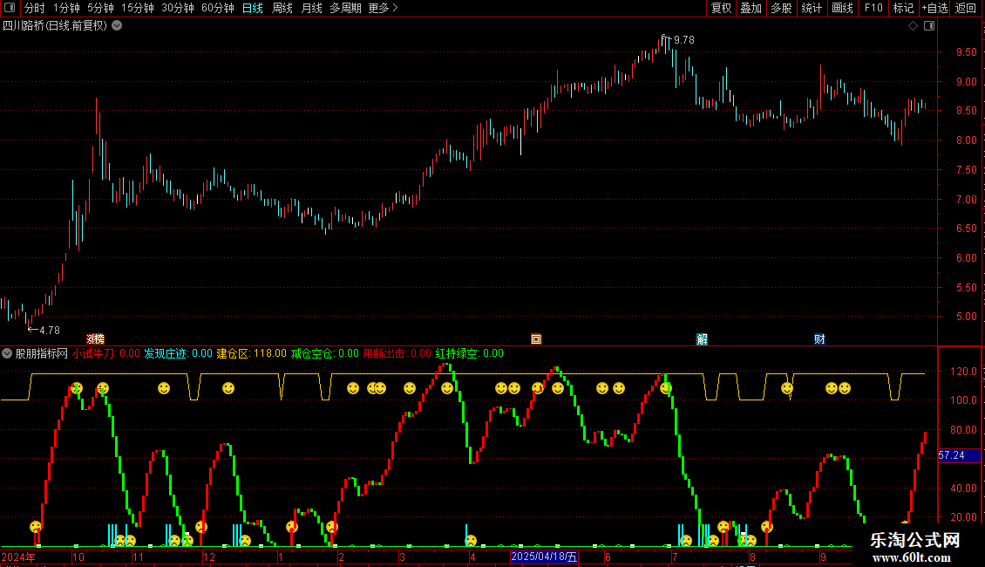The width and height of the screenshot is (985, 567).
Task: Click the 财 info marker on chart
Action: (819, 339)
